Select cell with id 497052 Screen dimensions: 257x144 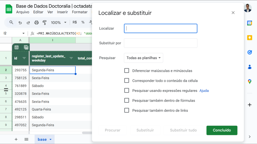point(21,125)
